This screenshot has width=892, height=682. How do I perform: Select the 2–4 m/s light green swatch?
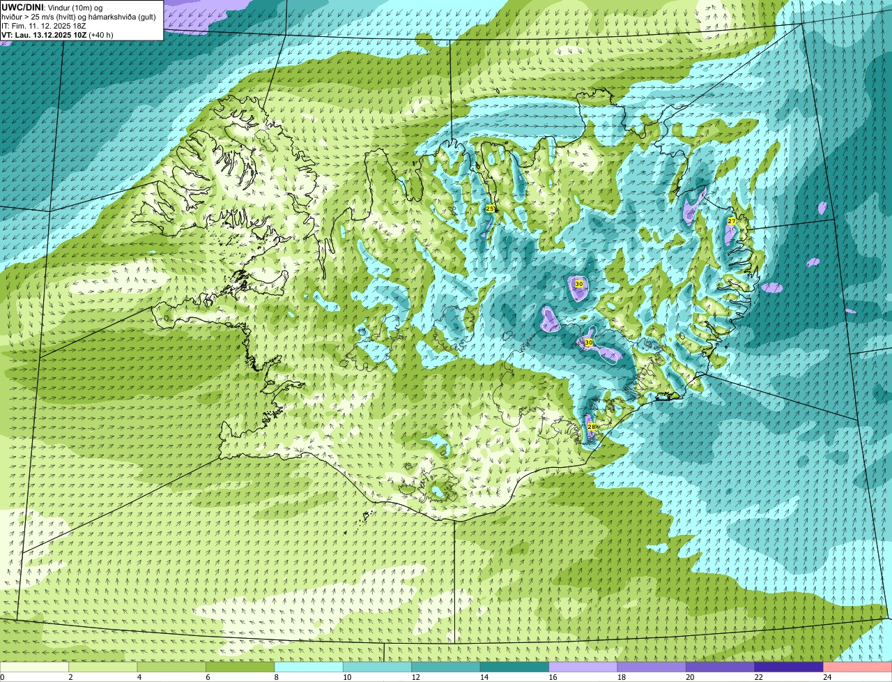[x=103, y=667]
